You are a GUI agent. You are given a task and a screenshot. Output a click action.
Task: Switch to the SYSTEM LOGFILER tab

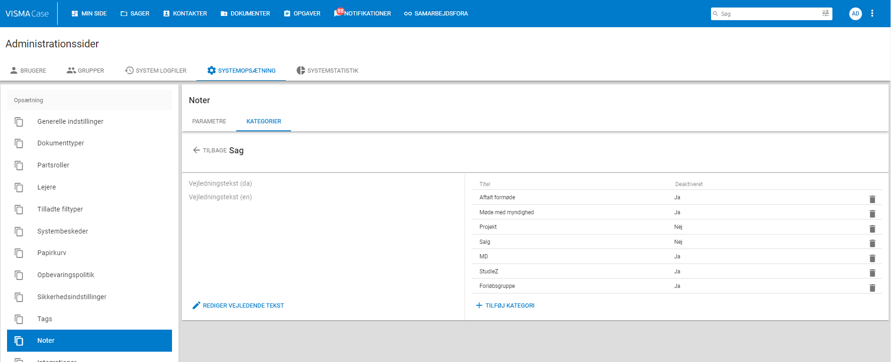pos(156,70)
